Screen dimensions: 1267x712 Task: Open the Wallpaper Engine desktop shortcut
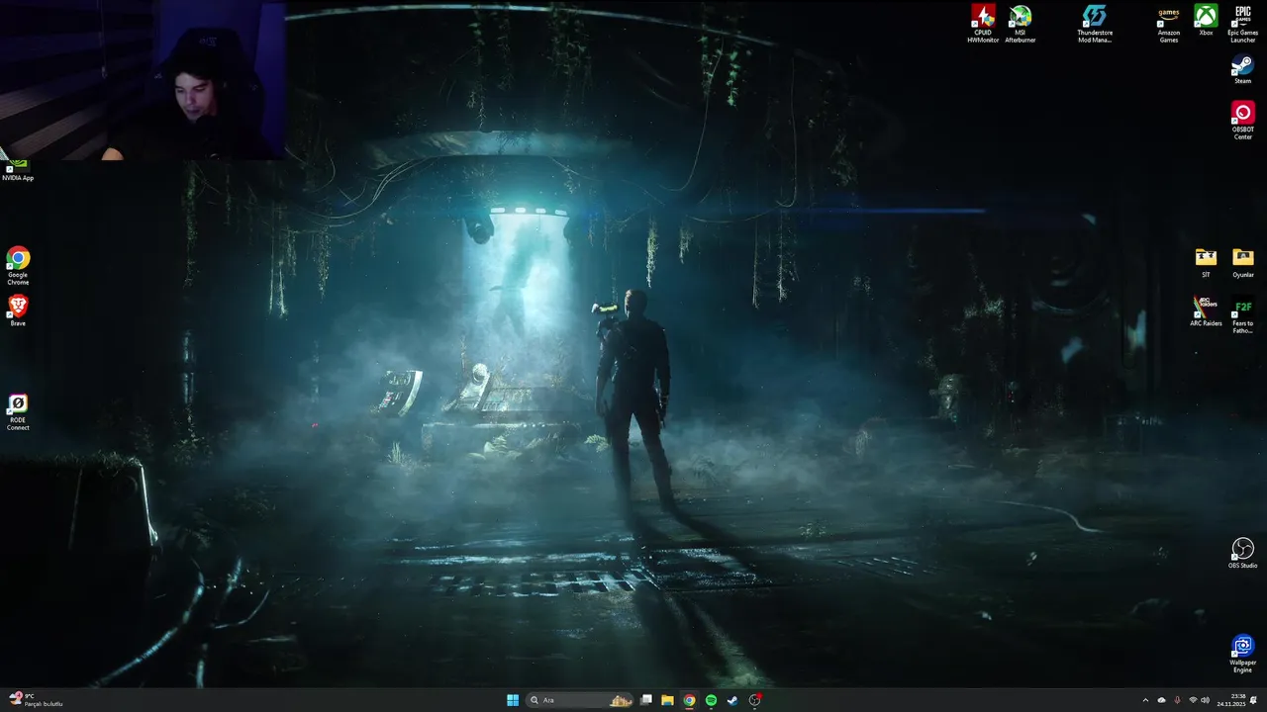tap(1242, 654)
